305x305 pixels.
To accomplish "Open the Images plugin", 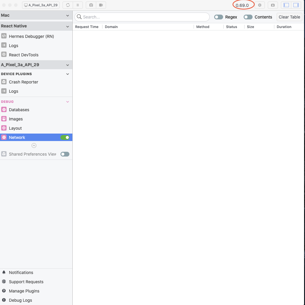I will pyautogui.click(x=16, y=119).
